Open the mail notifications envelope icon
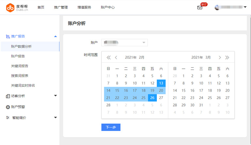 [200, 7]
